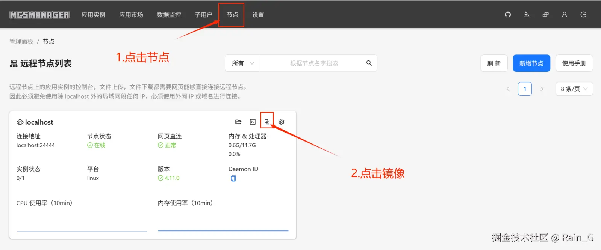The height and width of the screenshot is (250, 601).
Task: Copy the Daemon ID
Action: click(x=233, y=178)
